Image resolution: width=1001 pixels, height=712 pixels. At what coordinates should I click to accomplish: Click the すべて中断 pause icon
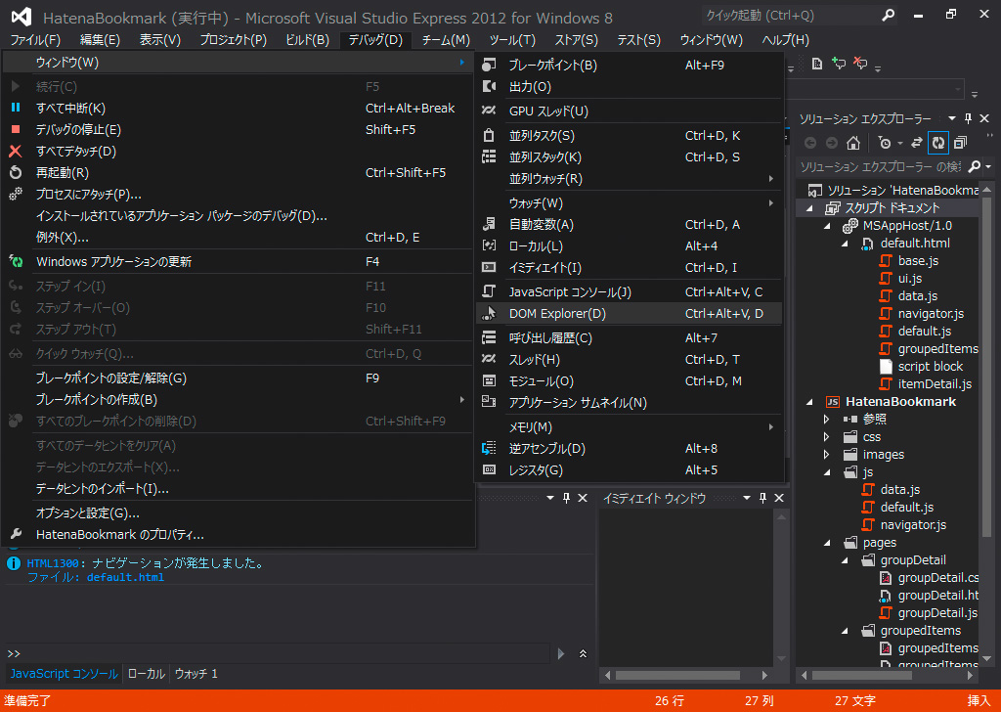(16, 108)
